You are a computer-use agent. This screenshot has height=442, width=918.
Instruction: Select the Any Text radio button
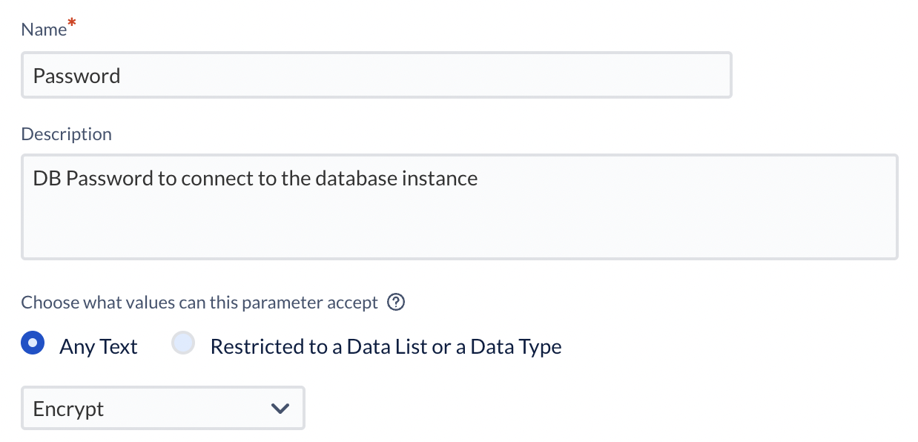click(x=33, y=343)
